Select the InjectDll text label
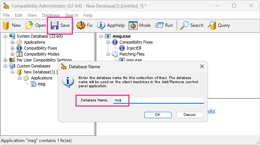Viewport: 260px width, 145px height. coord(134,48)
